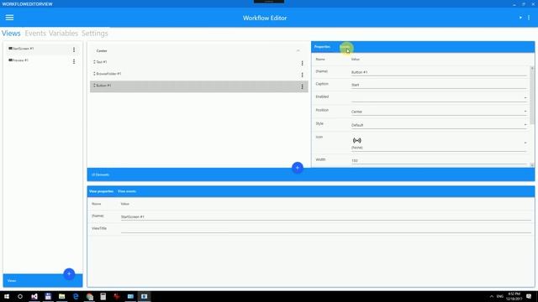Edit the Caption field containing Start
The height and width of the screenshot is (302, 538).
[439, 85]
